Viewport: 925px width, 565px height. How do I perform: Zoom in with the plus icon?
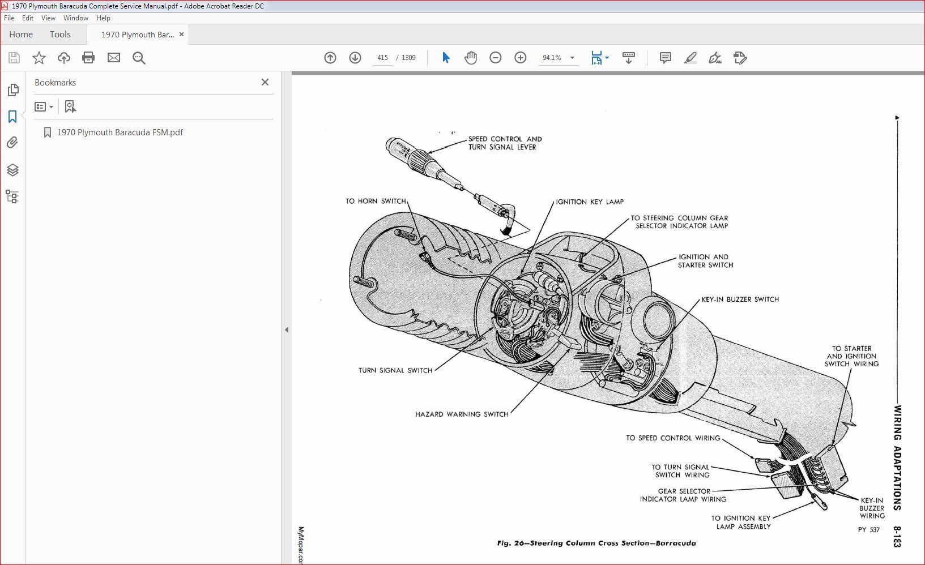521,58
